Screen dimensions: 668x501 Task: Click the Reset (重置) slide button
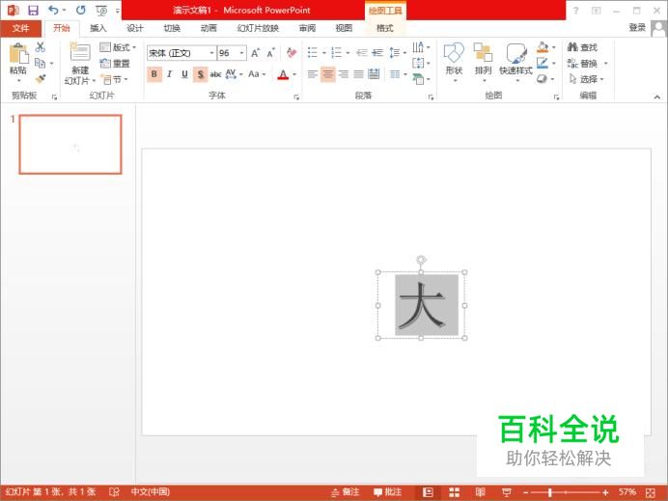[115, 63]
